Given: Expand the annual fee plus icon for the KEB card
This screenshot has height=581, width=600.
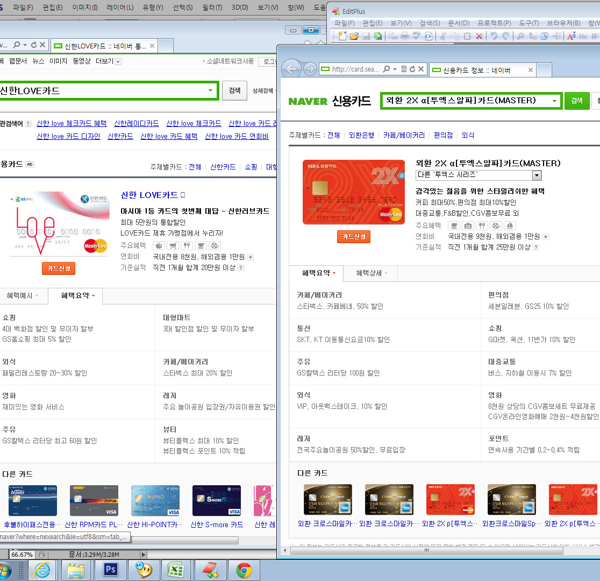Looking at the screenshot, I should (x=546, y=237).
